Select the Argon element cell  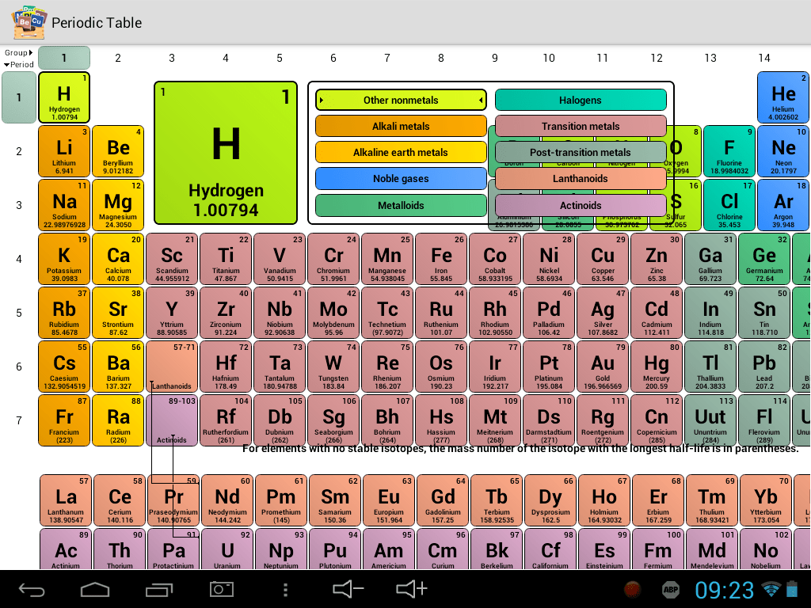click(783, 205)
